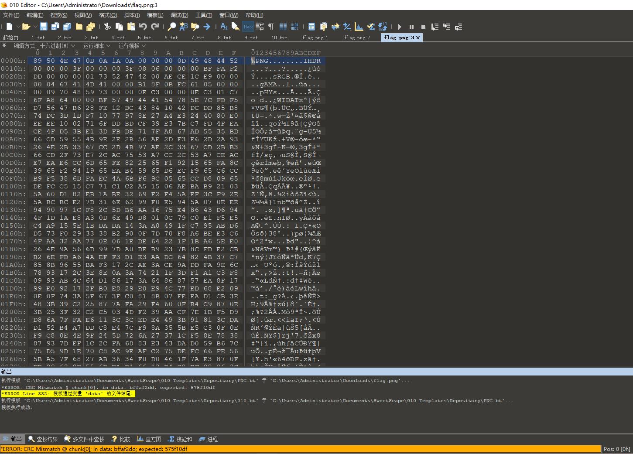Open the 帮助(H) menu
This screenshot has height=454, width=633.
254,15
